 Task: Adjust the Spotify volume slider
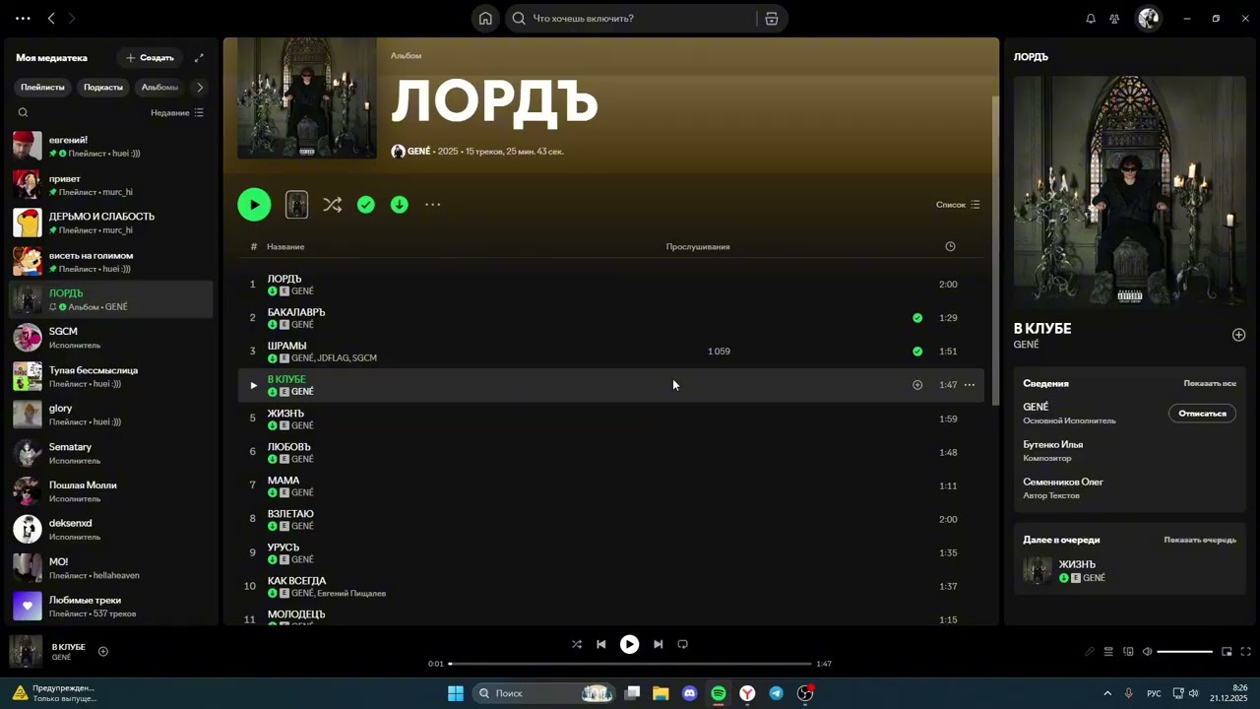point(1185,651)
